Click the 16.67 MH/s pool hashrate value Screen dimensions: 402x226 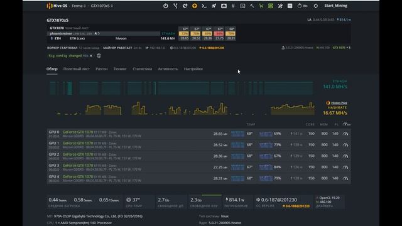(x=335, y=113)
